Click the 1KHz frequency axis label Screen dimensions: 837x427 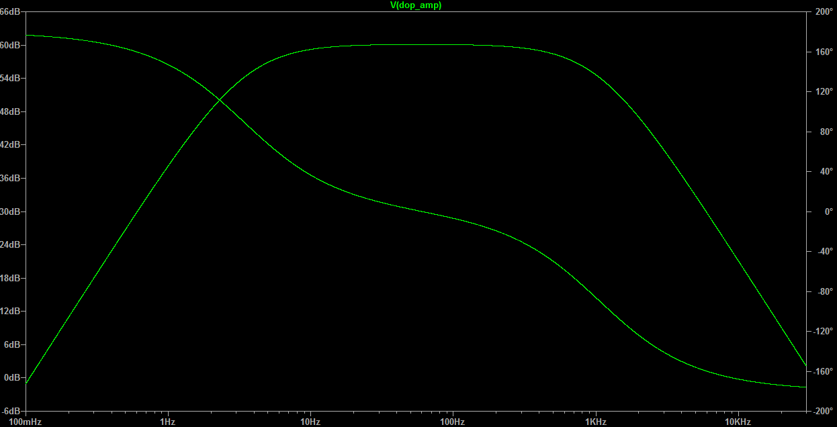pos(596,422)
